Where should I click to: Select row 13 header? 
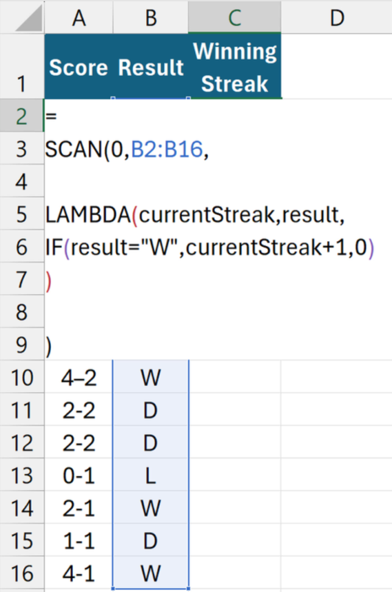pos(21,476)
